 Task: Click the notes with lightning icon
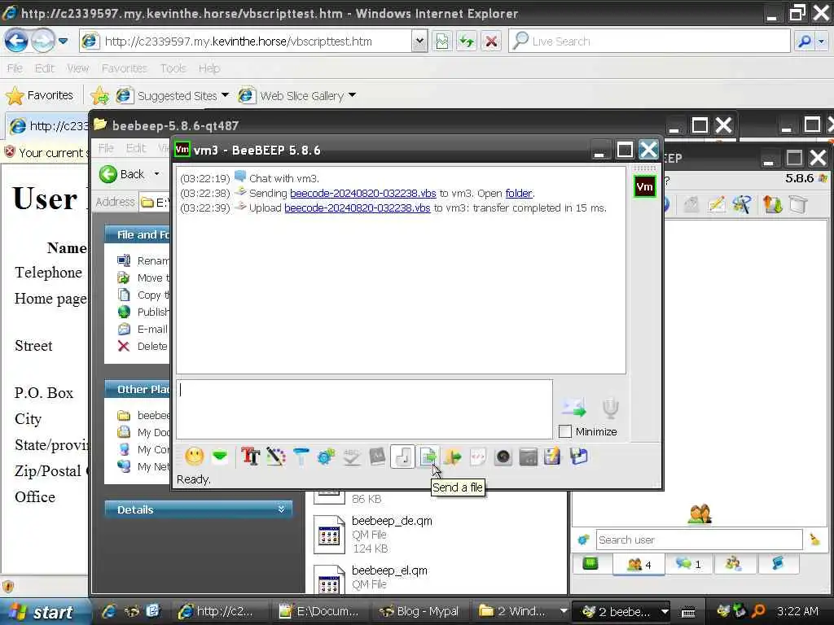(x=553, y=457)
